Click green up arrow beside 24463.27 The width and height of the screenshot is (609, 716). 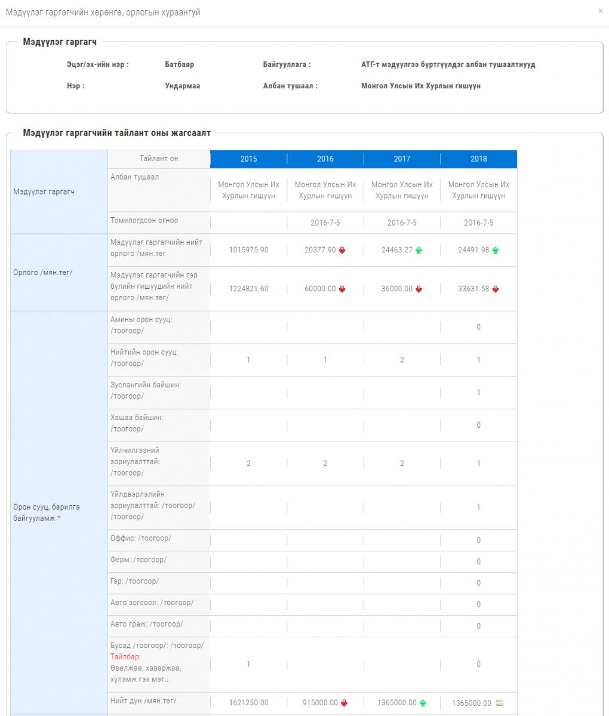point(419,251)
